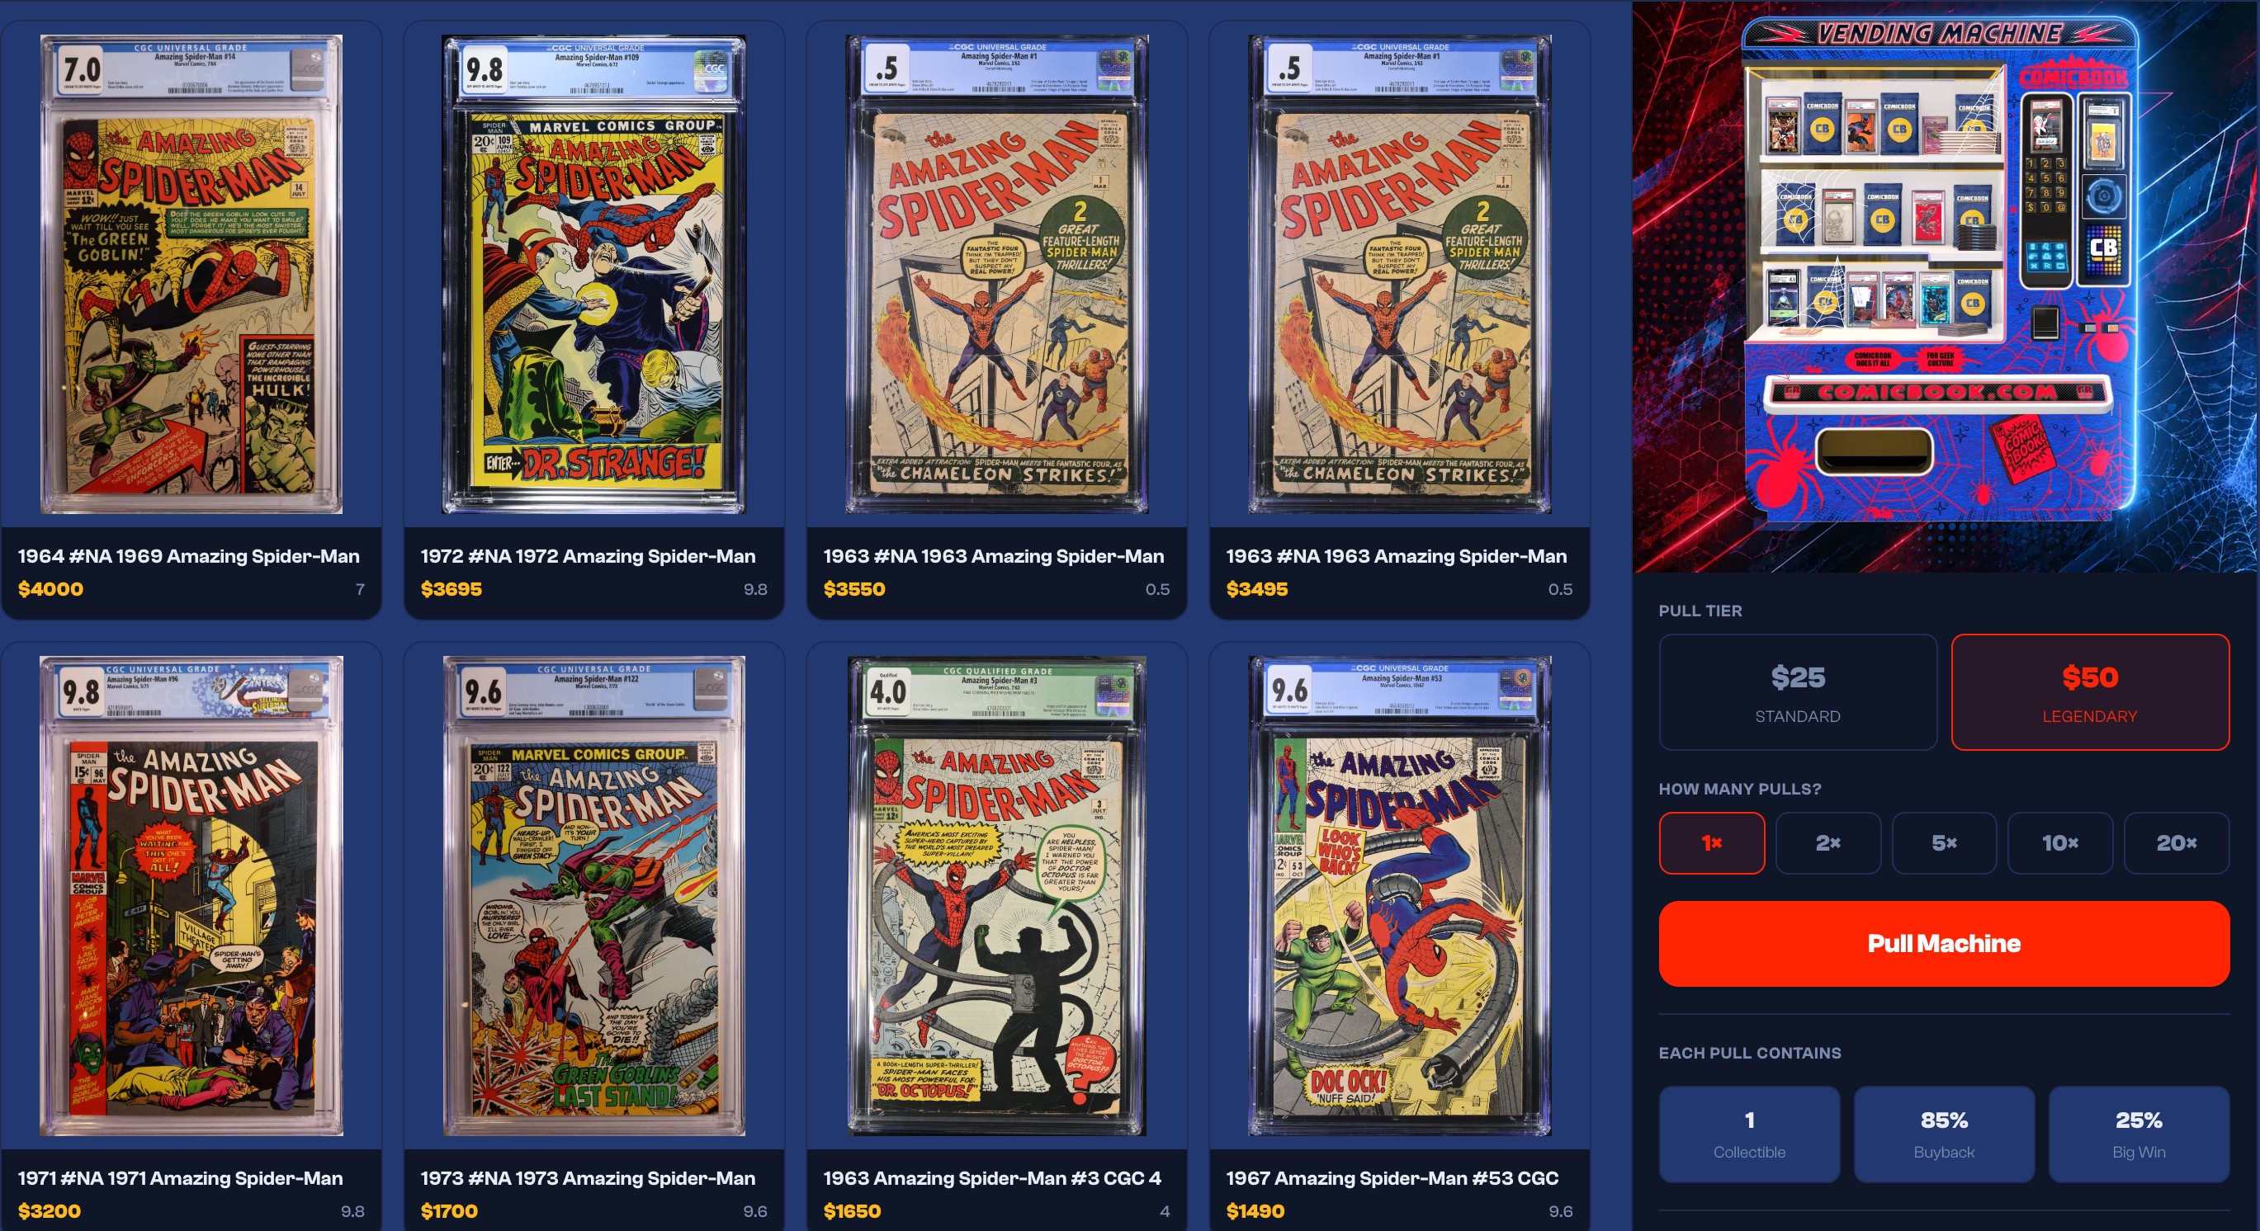Click the Pull Machine button
Screen dimensions: 2260x1231
point(1943,943)
